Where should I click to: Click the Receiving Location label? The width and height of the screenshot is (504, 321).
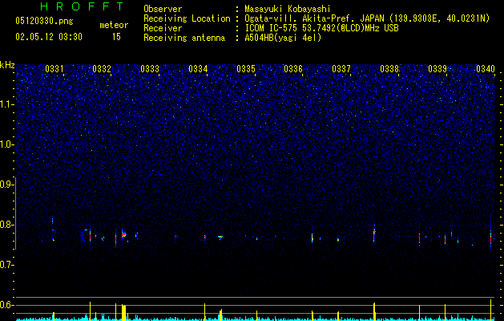[187, 18]
